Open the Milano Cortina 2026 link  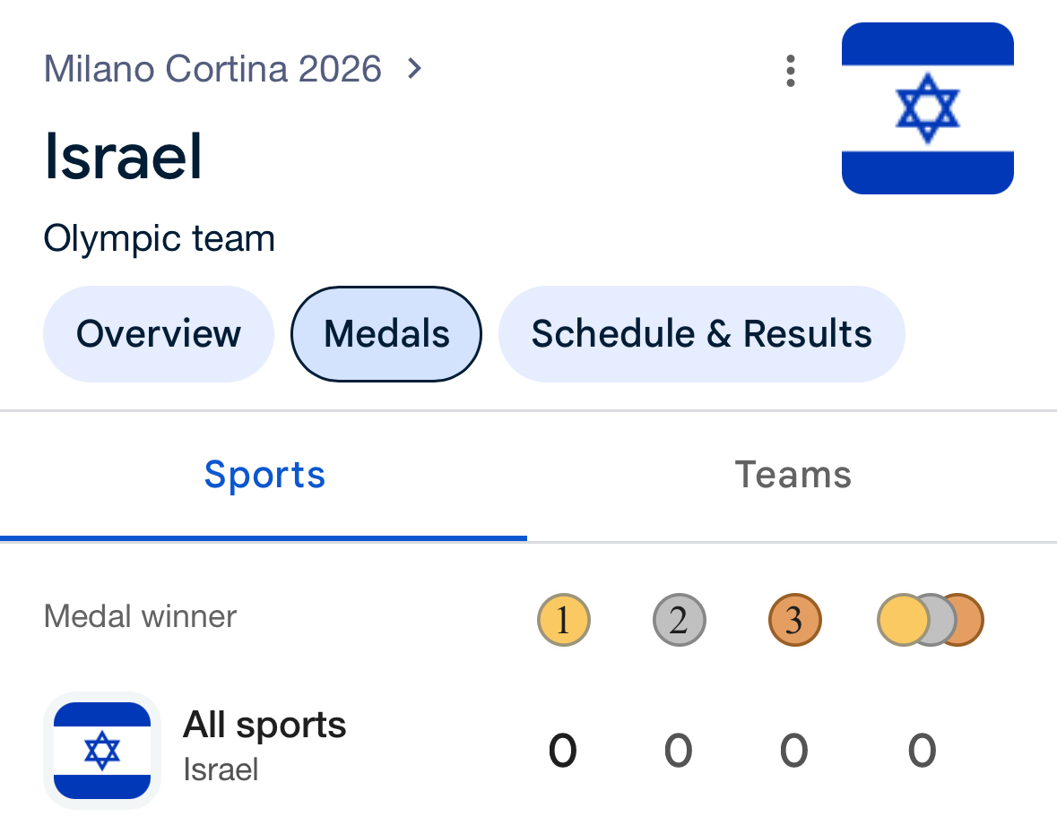pyautogui.click(x=212, y=69)
